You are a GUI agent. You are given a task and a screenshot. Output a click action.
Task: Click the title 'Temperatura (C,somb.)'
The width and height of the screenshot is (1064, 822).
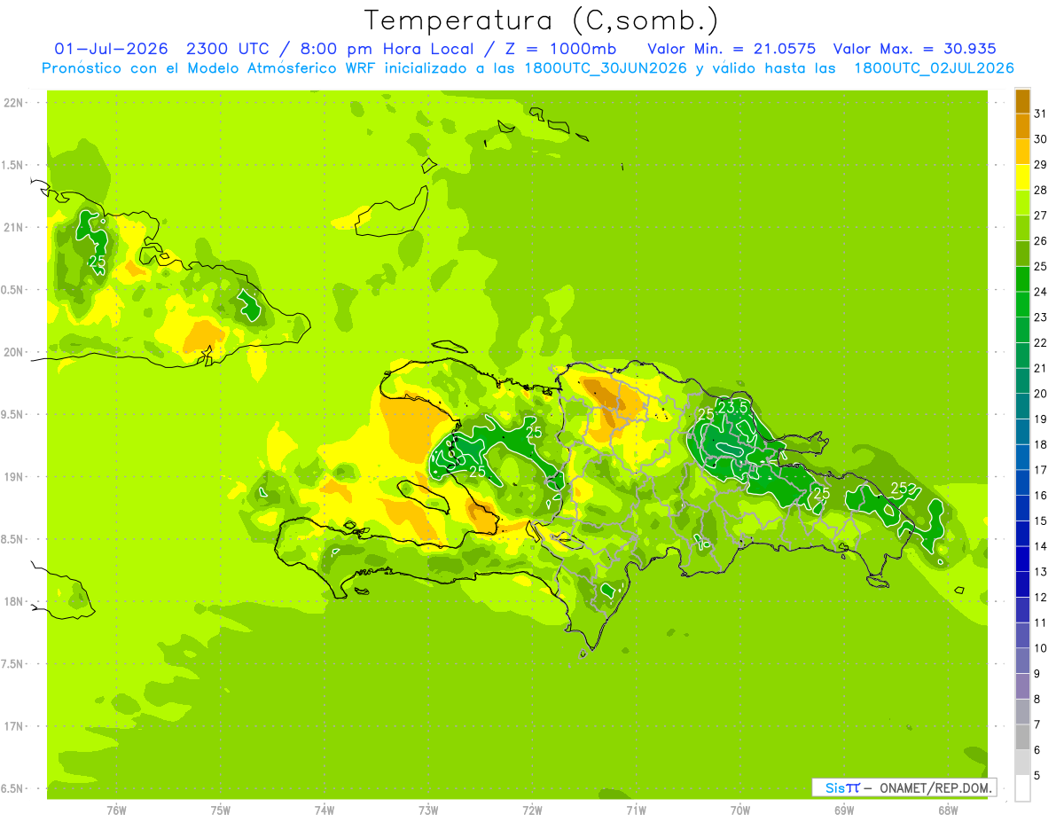point(542,20)
